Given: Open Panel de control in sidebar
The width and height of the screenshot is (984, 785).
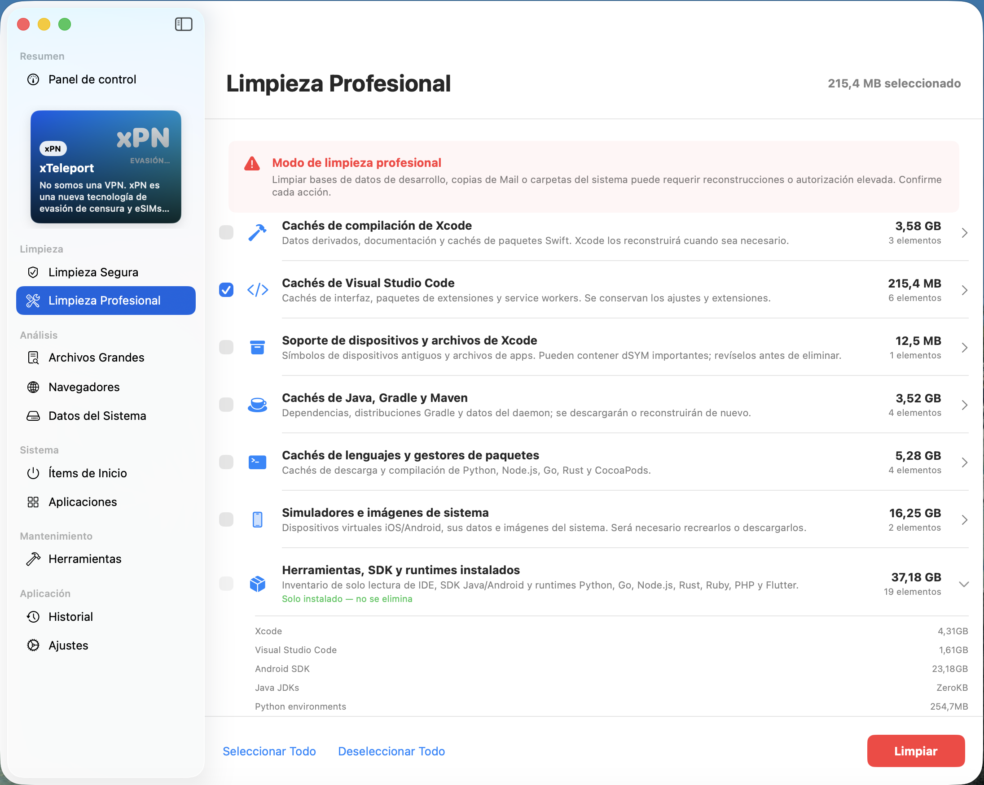Looking at the screenshot, I should [106, 80].
